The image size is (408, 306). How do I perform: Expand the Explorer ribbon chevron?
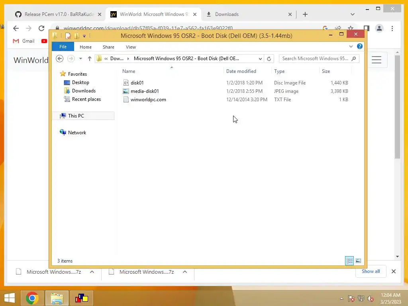point(351,46)
